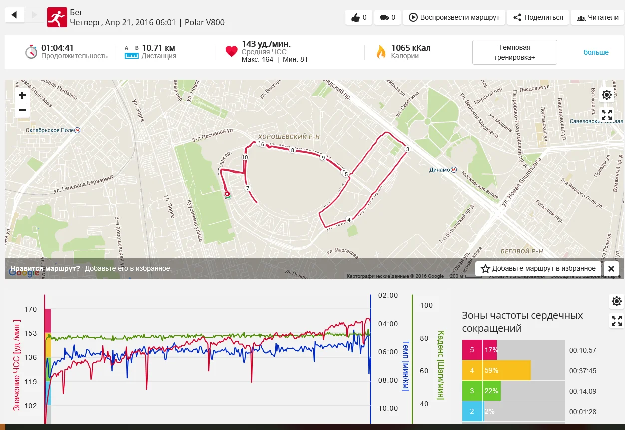Screen dimensions: 625x430
Task: Open map settings gear icon
Action: 607,95
